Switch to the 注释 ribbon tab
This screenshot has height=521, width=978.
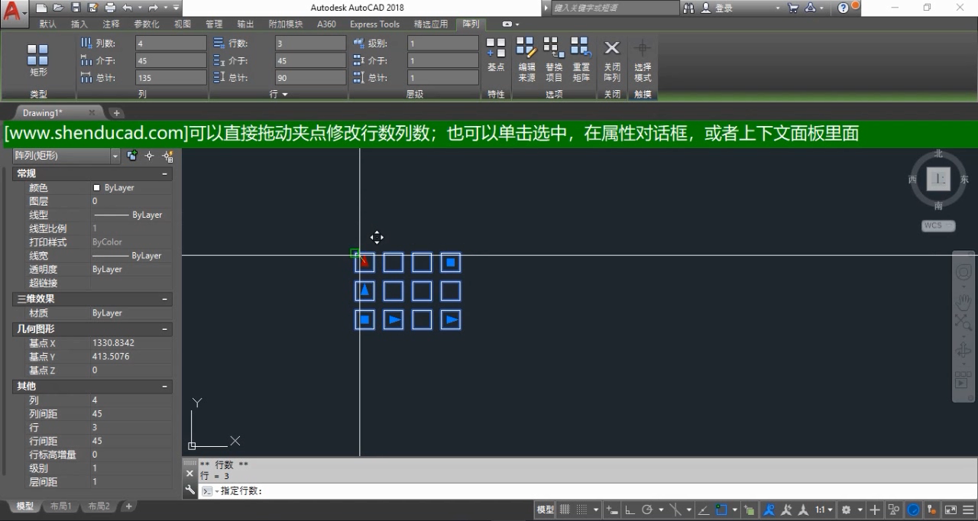coord(111,24)
